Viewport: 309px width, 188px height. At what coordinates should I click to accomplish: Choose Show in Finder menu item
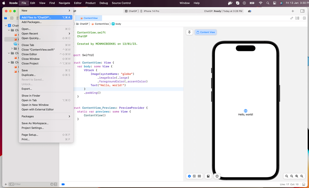tap(46, 96)
